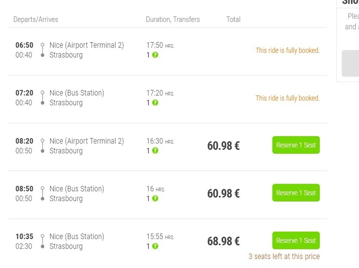Click route line icon of 08:20 departure

[x=42, y=146]
